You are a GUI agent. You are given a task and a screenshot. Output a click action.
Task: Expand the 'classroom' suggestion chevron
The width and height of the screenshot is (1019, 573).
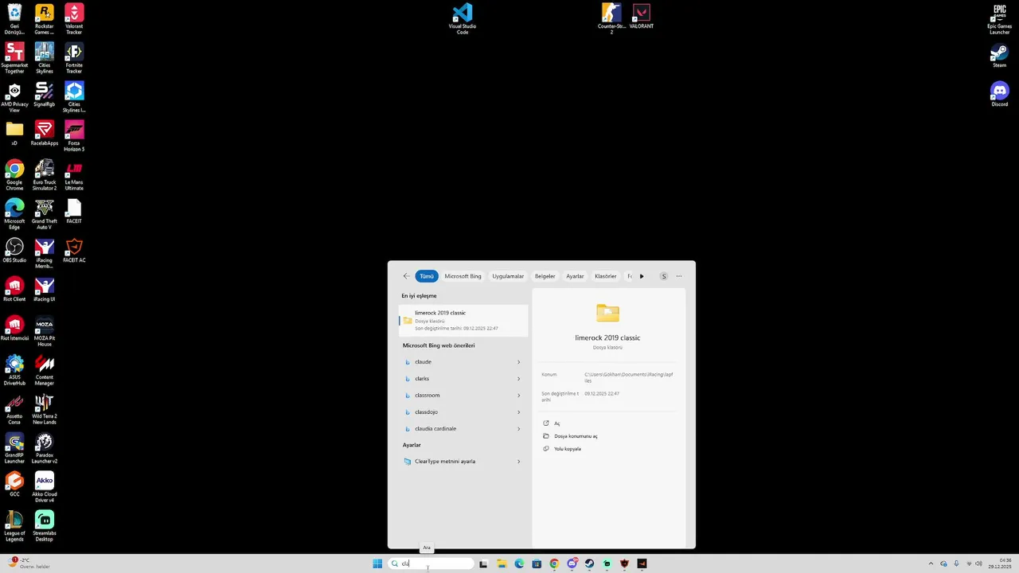coord(519,396)
